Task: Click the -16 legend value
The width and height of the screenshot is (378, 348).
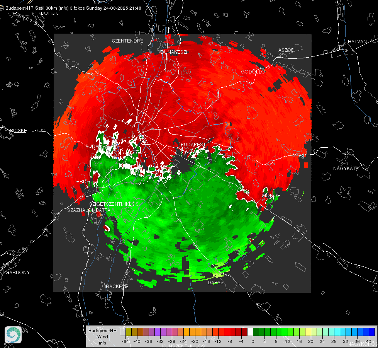Action: (x=206, y=341)
